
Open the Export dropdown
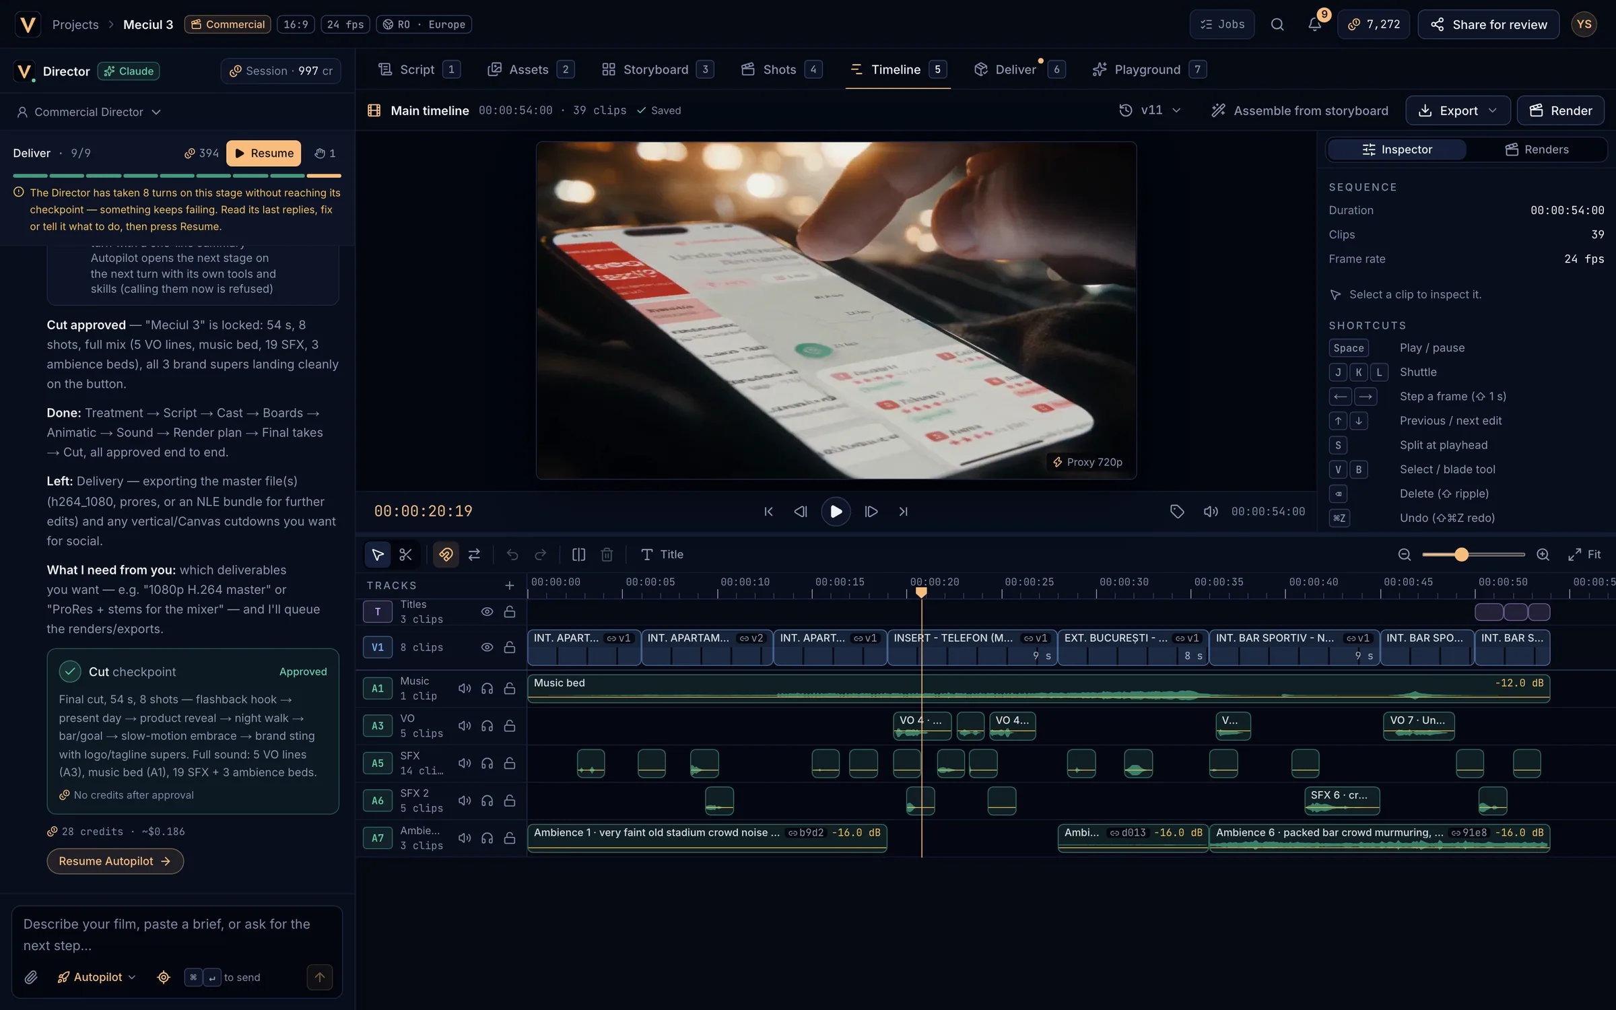click(1458, 110)
